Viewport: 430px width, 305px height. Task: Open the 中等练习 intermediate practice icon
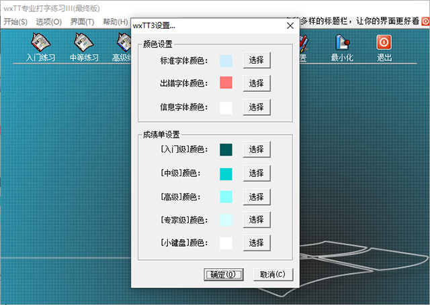[84, 47]
